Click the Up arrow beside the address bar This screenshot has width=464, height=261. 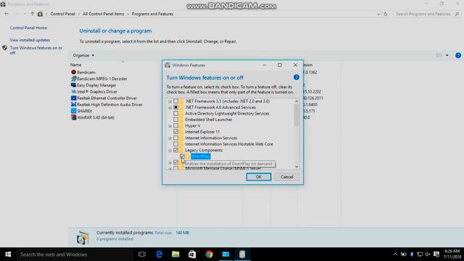point(32,14)
